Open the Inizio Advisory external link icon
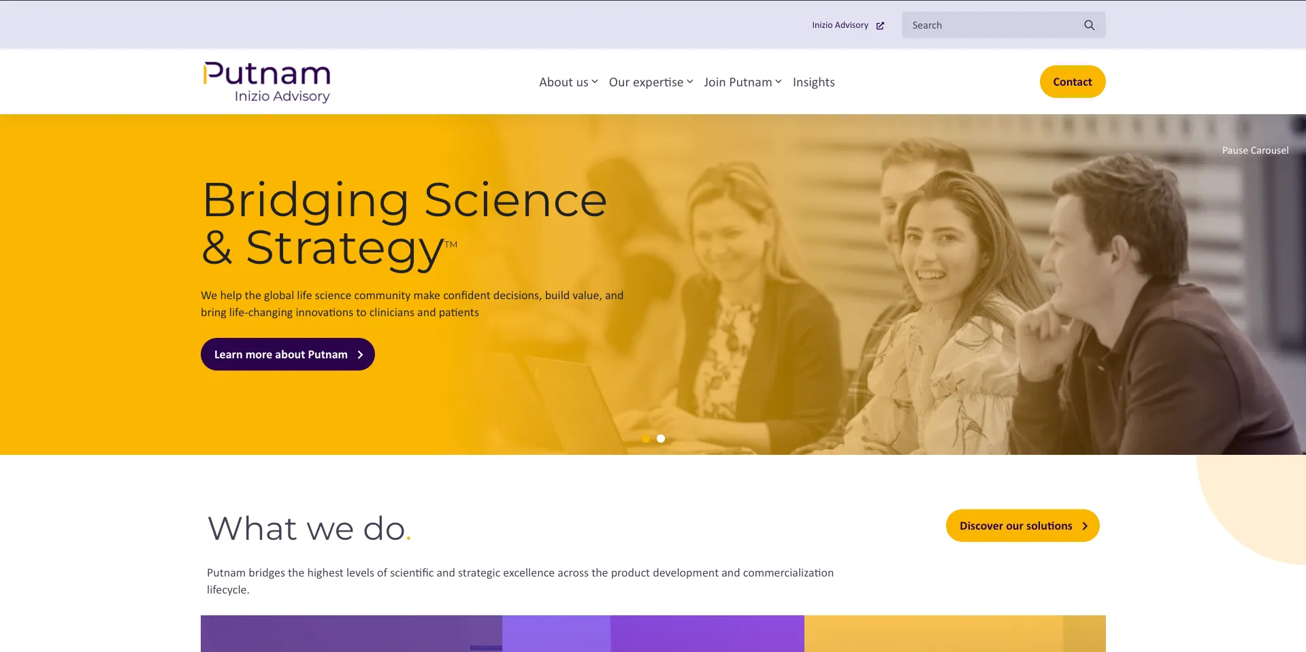The height and width of the screenshot is (652, 1306). click(x=880, y=26)
